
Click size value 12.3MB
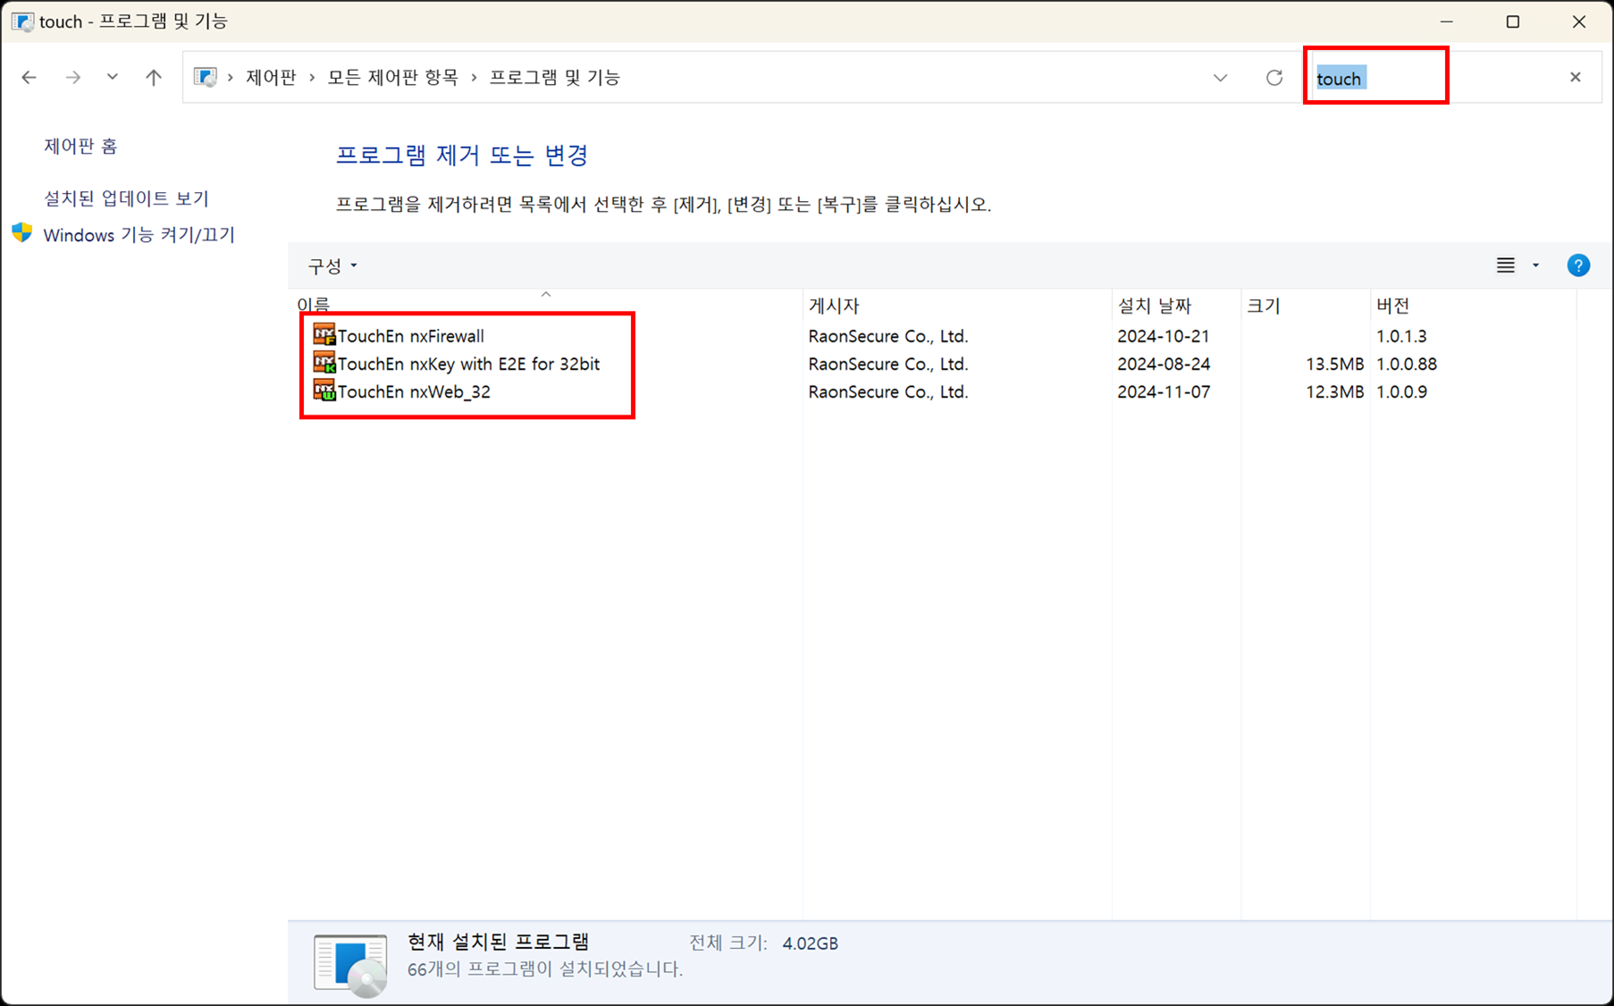click(x=1334, y=391)
